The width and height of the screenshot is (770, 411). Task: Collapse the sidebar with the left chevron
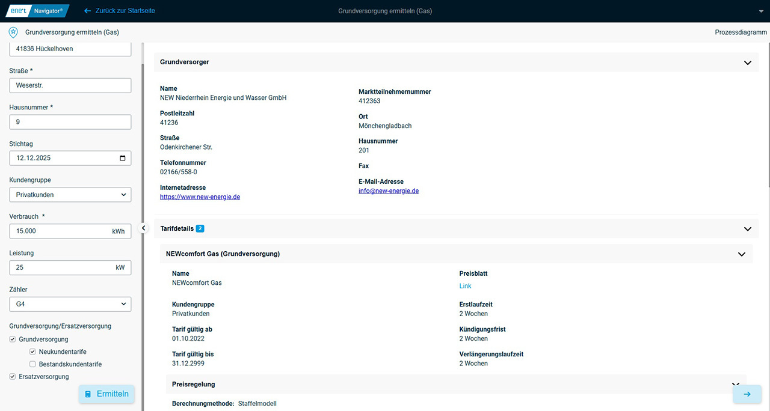(x=143, y=228)
